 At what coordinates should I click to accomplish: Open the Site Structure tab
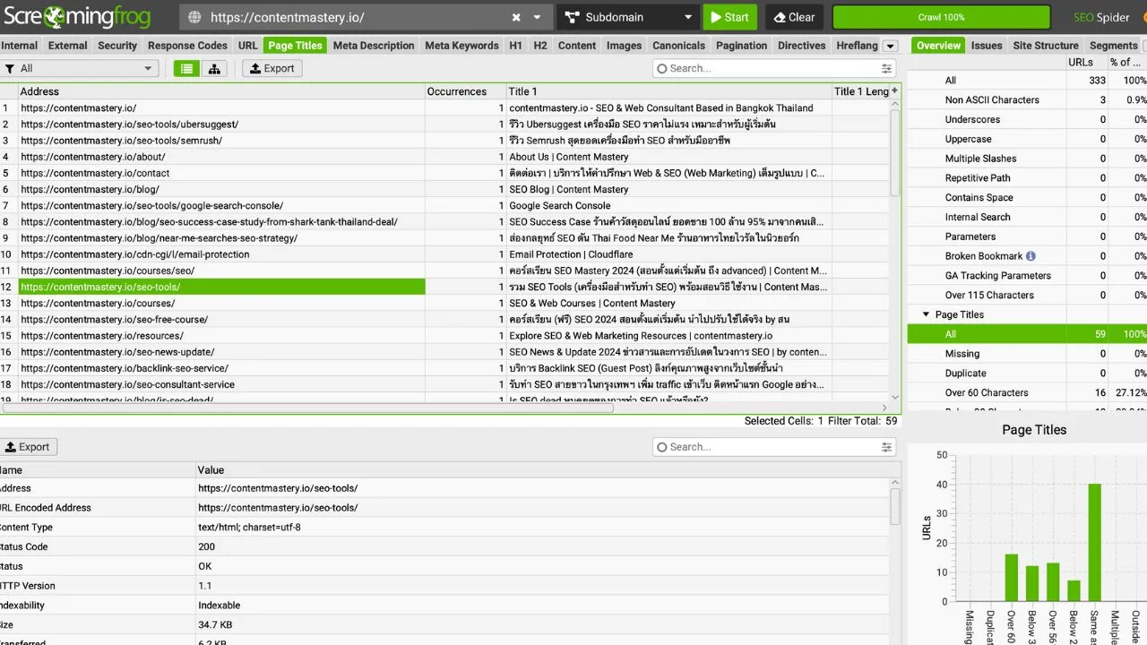(x=1046, y=46)
